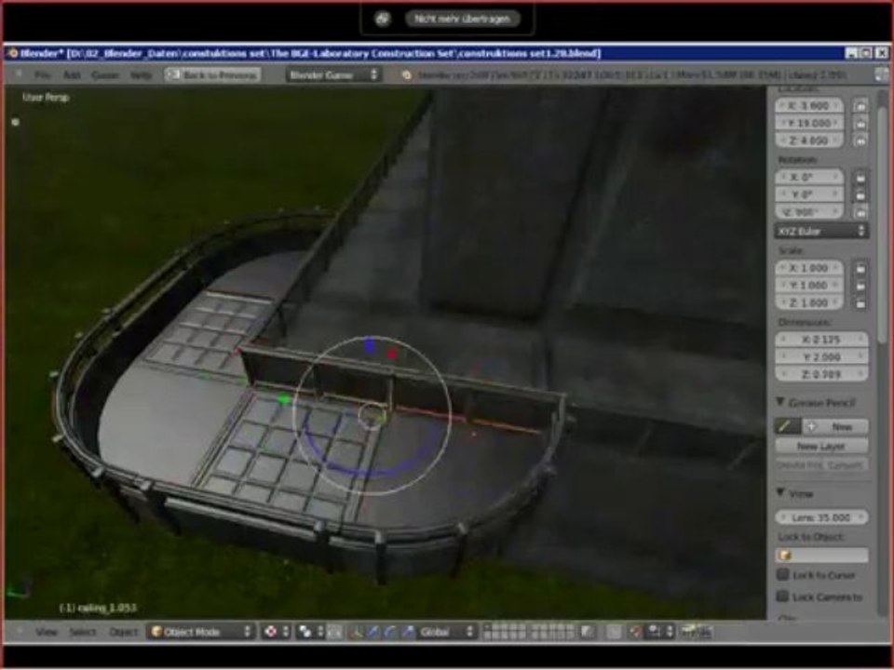
Task: Click the New Layer button
Action: click(821, 446)
